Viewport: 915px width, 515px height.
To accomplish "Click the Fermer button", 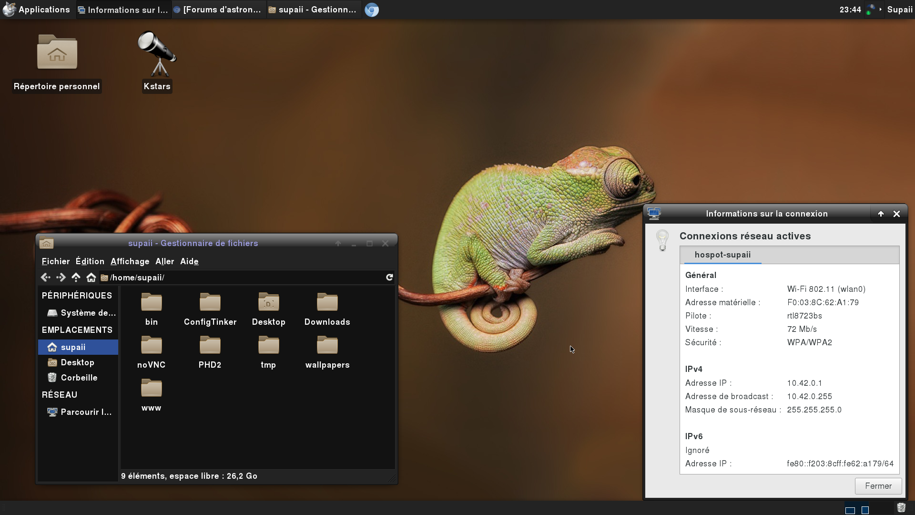I will click(878, 486).
